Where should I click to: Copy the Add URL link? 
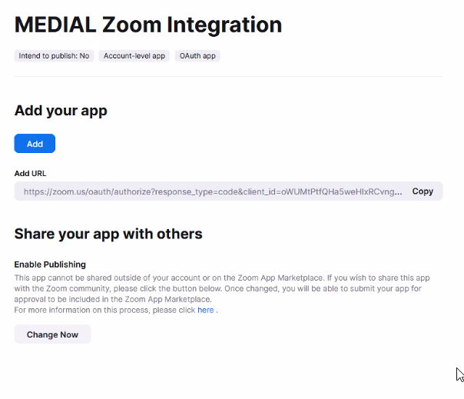(423, 191)
